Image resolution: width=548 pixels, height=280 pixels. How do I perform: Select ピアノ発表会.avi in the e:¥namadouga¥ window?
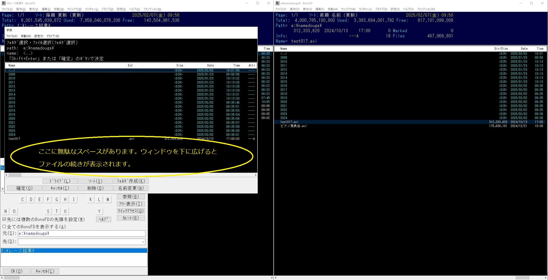[x=294, y=126]
